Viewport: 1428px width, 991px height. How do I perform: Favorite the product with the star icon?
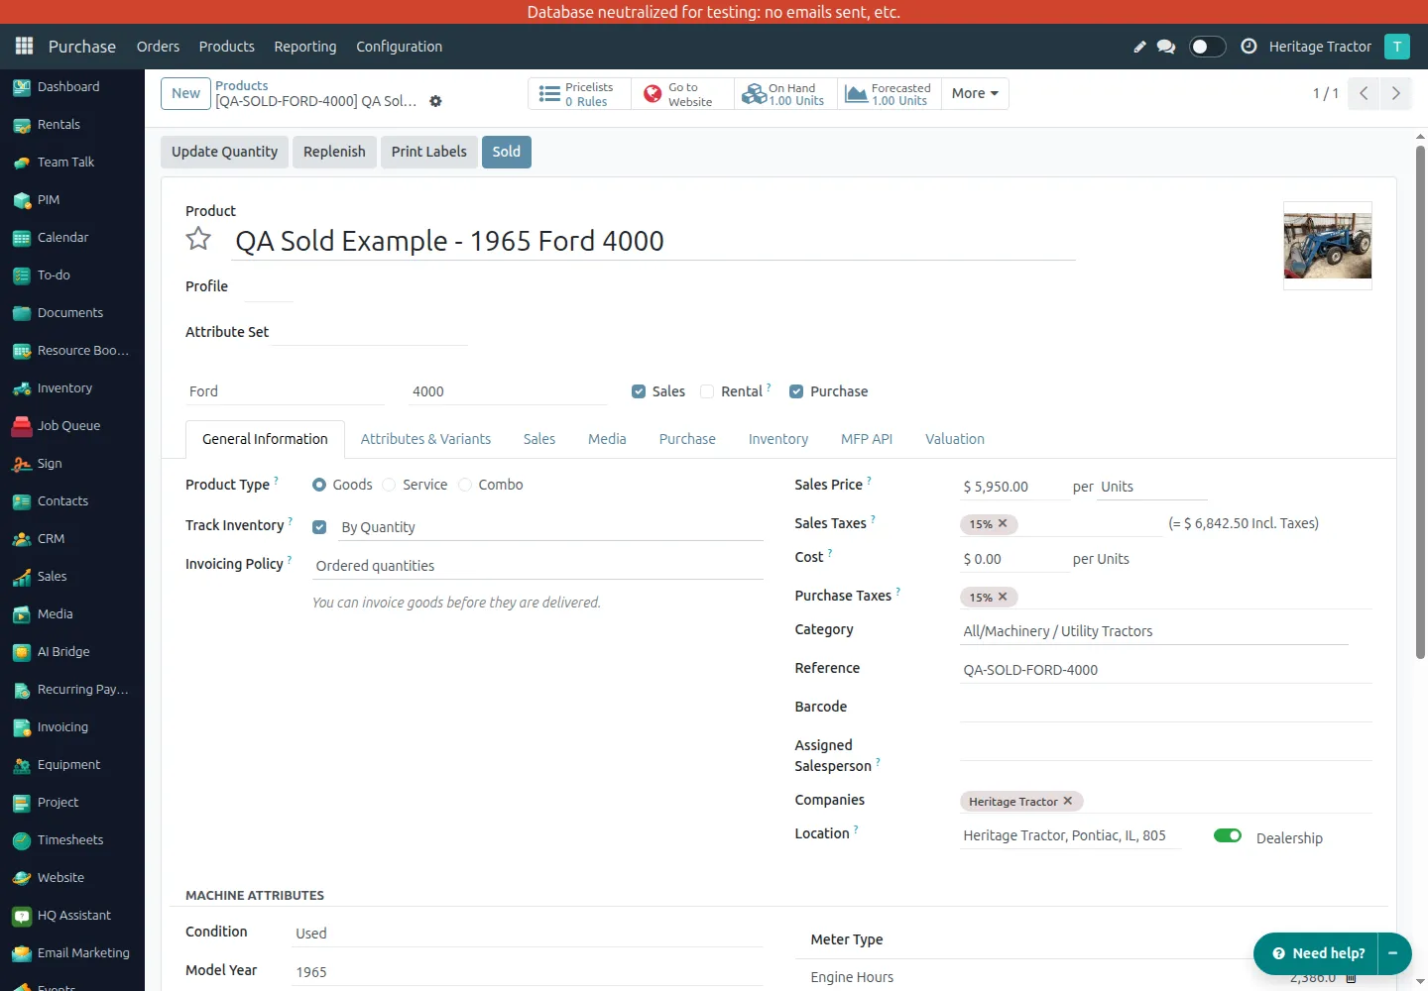click(198, 239)
